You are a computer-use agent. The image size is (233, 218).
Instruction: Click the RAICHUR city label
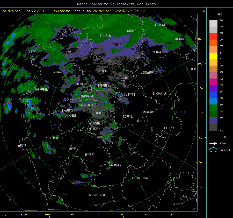pos(190,69)
